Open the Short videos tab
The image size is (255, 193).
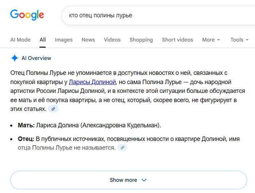177,40
